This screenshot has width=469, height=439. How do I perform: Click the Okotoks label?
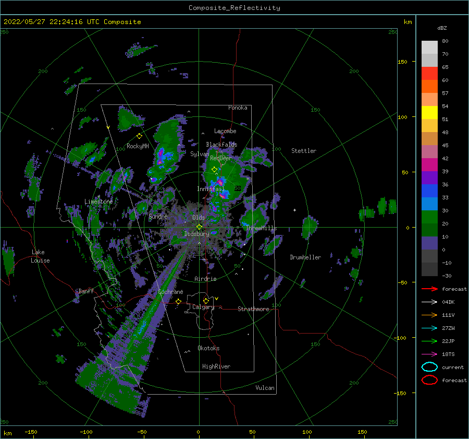(208, 348)
